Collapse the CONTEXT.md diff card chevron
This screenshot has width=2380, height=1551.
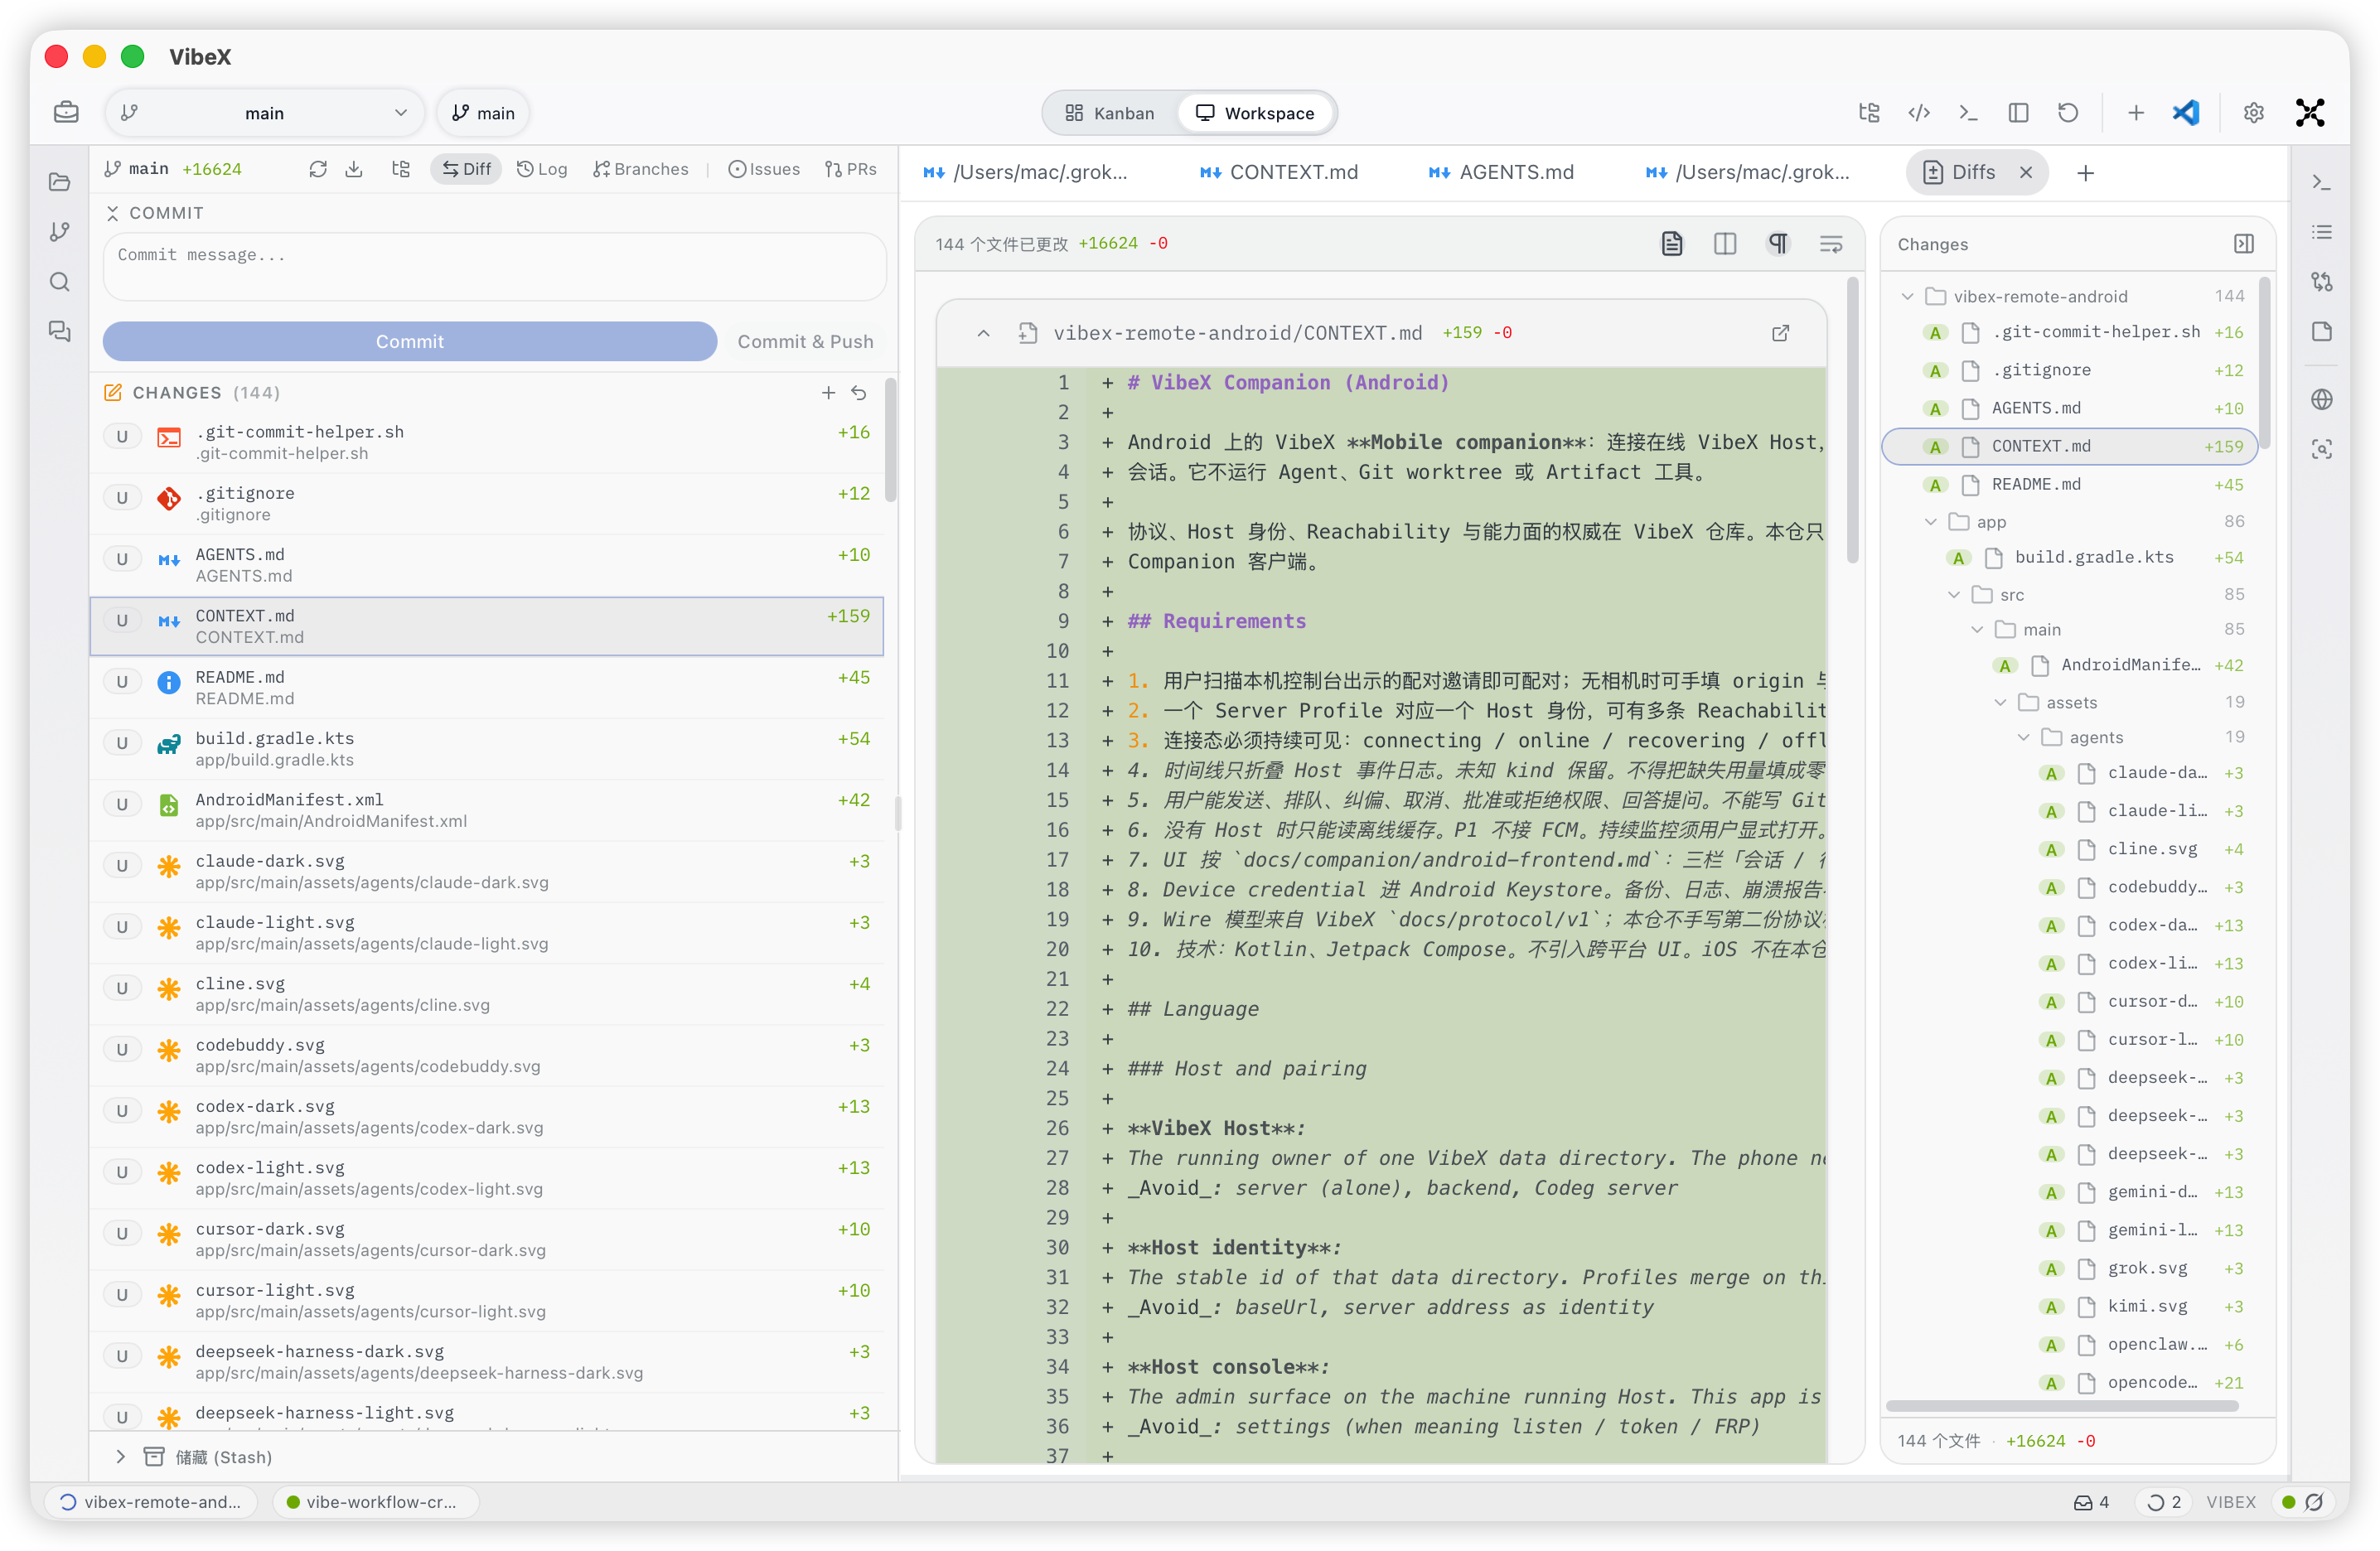(983, 333)
